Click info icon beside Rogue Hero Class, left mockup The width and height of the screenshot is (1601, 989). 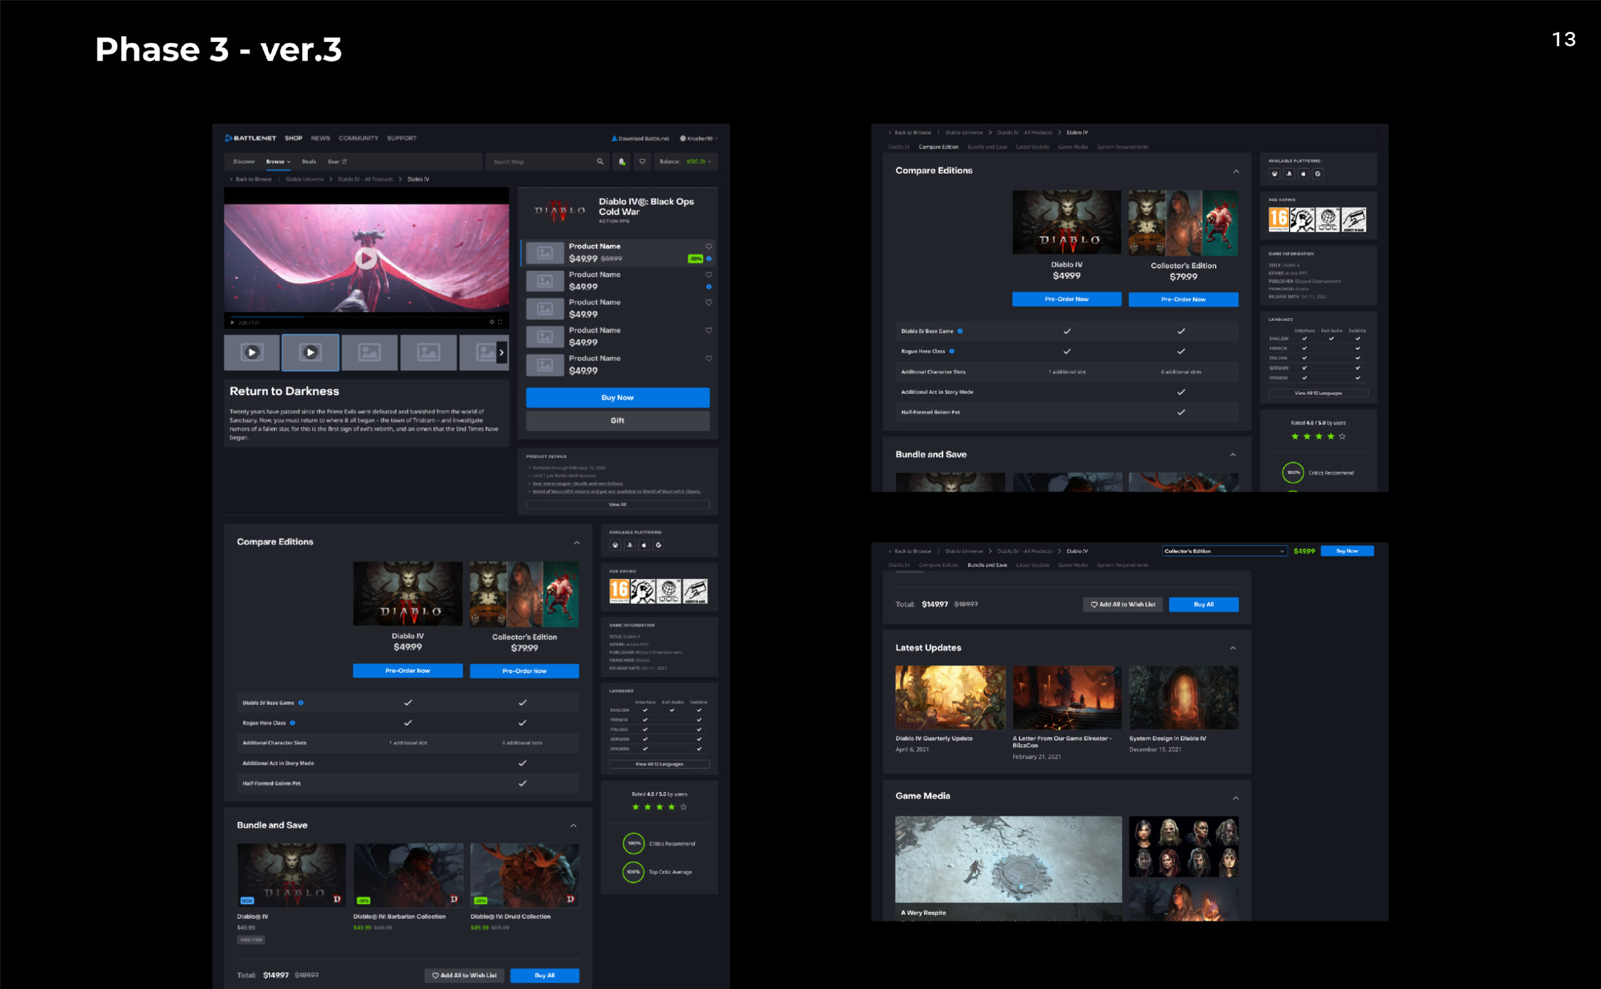[293, 723]
